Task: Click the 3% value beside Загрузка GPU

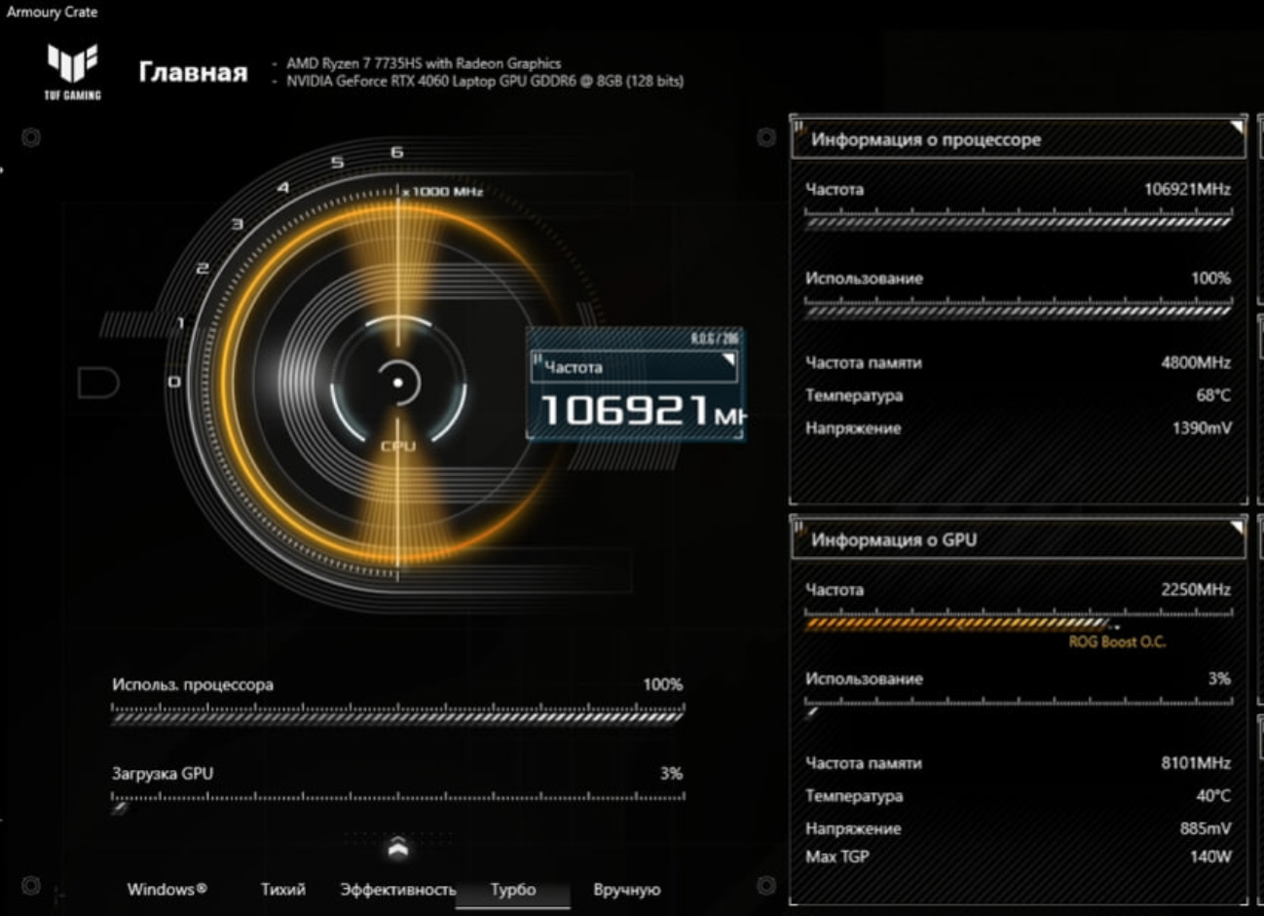Action: [x=671, y=773]
